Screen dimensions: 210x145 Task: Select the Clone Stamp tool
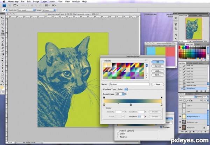coord(2,45)
